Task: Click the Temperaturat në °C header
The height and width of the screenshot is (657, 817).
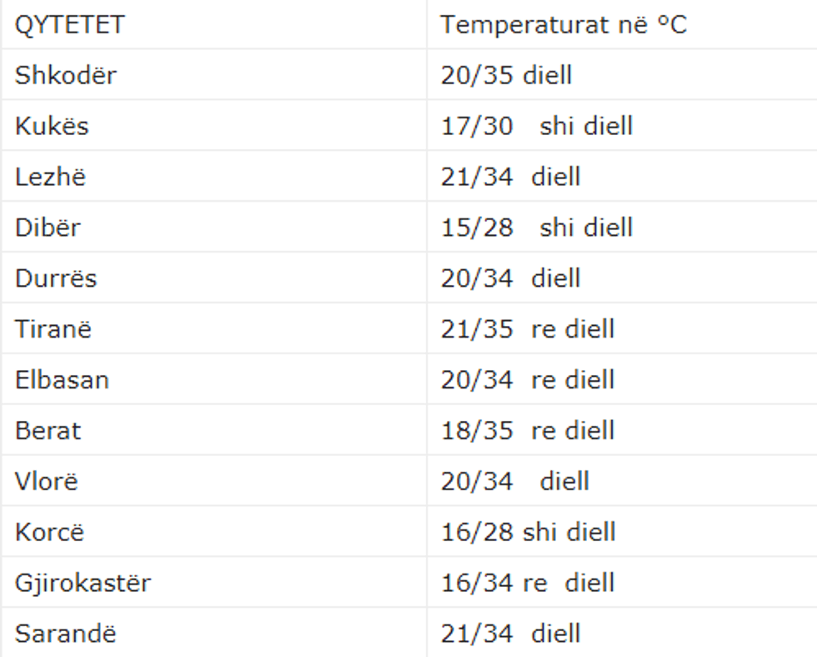Action: pyautogui.click(x=564, y=25)
